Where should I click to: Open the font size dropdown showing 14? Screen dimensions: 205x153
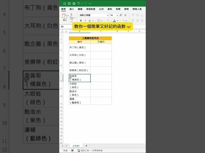click(117, 15)
